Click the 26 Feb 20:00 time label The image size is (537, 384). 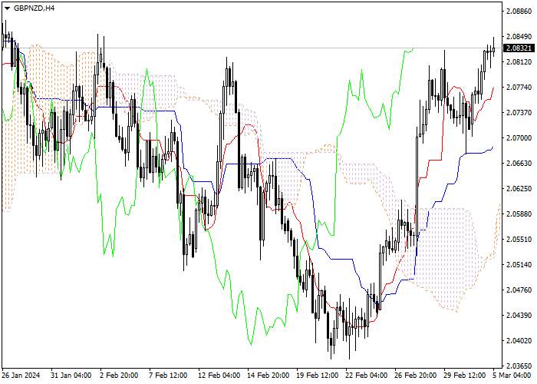(416, 376)
